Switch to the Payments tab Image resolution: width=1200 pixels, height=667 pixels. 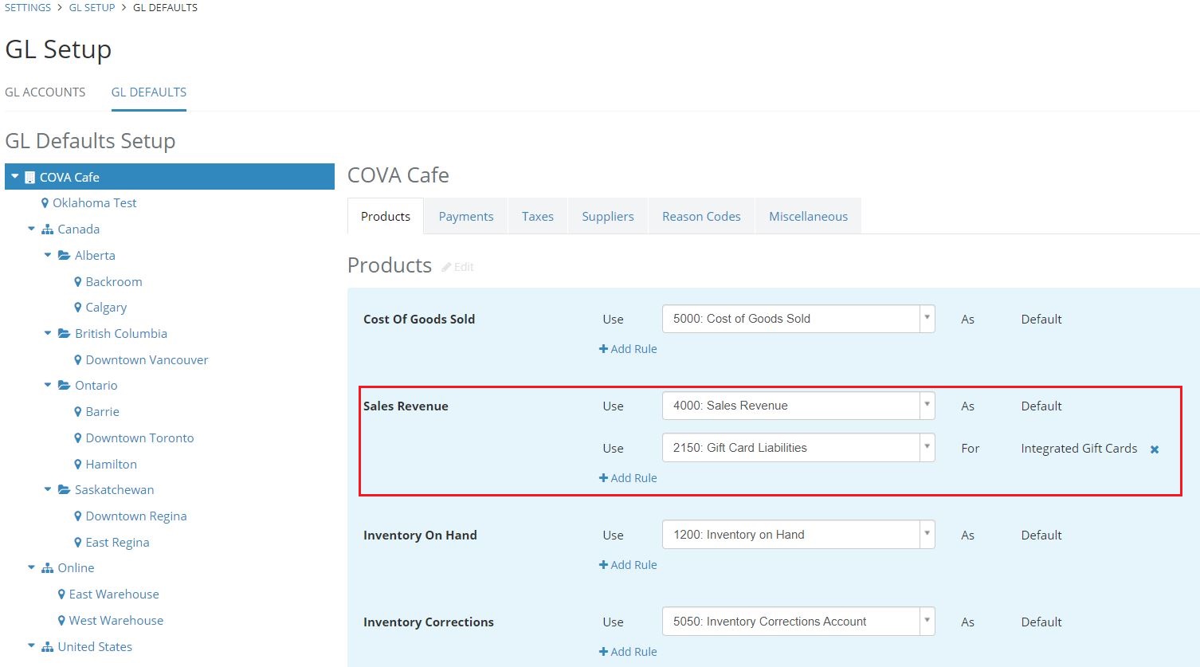point(466,216)
